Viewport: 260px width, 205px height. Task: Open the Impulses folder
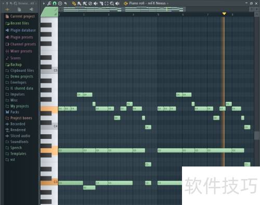(x=15, y=94)
